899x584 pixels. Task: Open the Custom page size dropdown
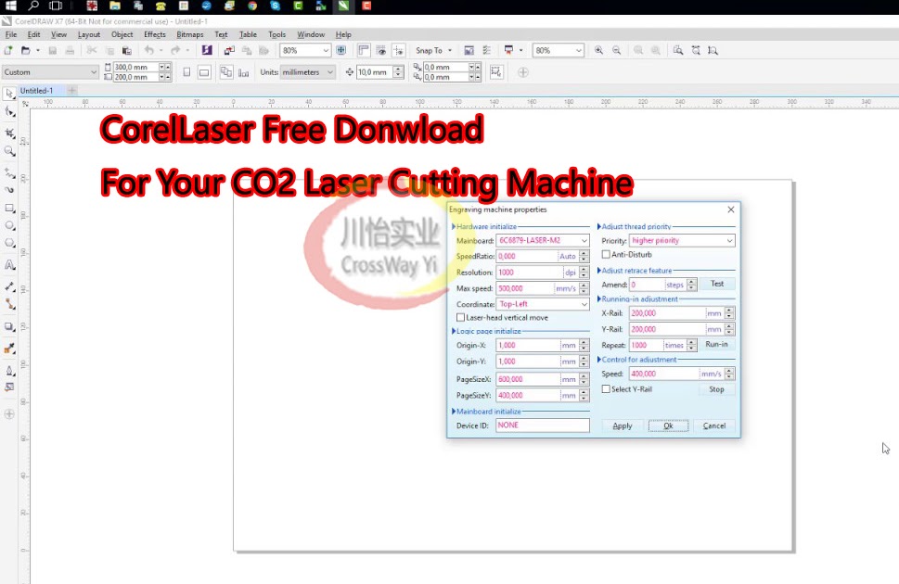[x=50, y=72]
